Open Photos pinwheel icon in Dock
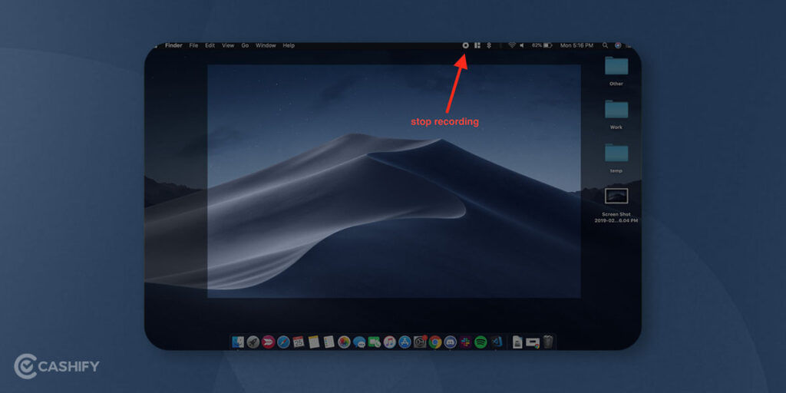The width and height of the screenshot is (786, 393). coord(344,342)
